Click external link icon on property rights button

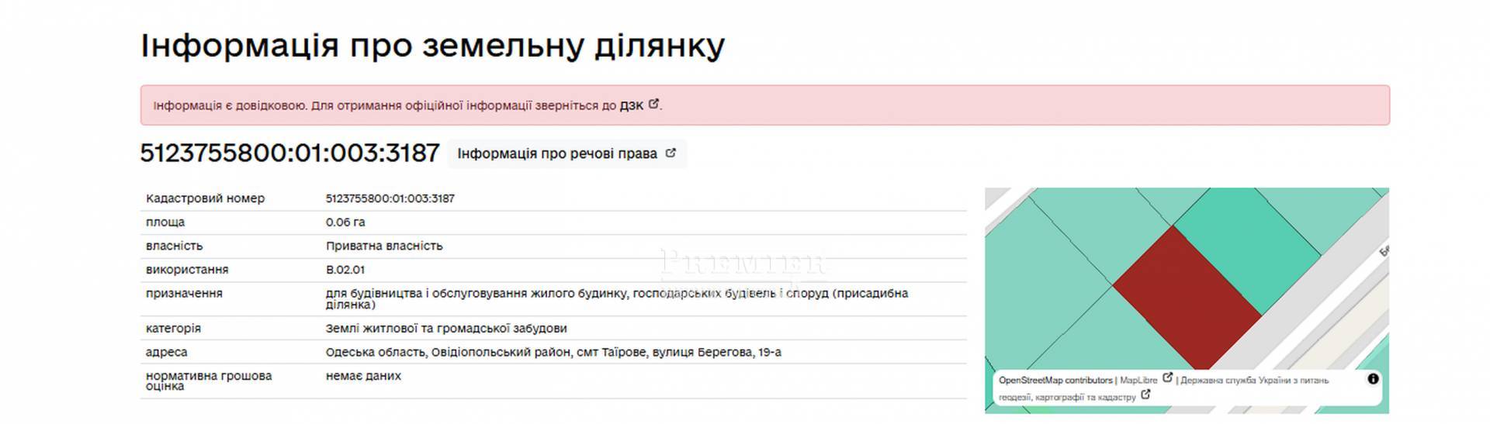coord(670,153)
